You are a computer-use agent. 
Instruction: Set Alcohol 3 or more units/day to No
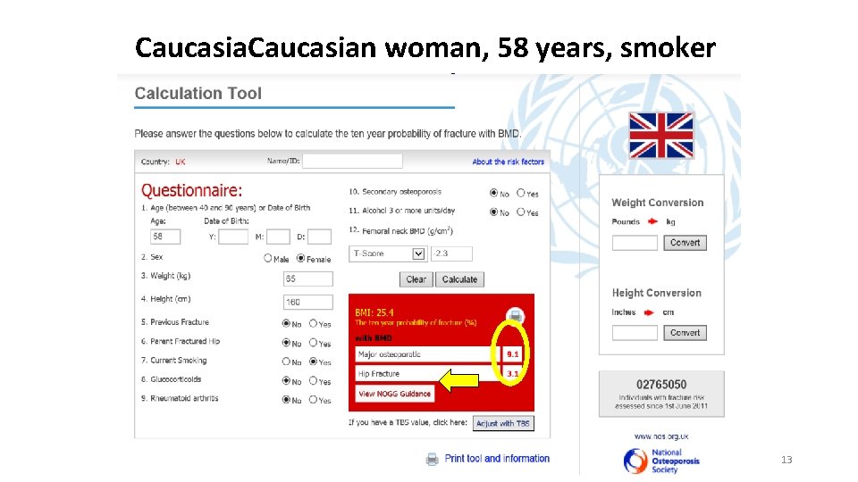point(493,212)
